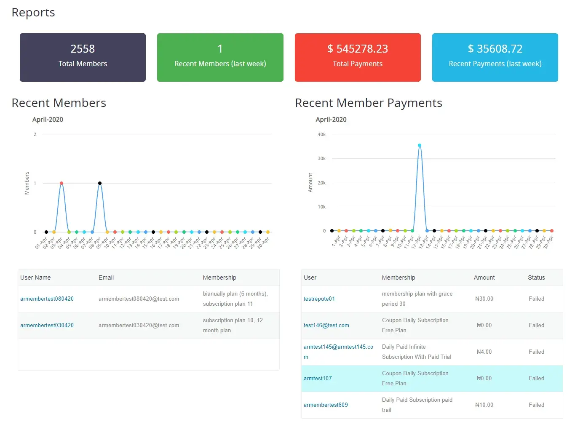Click the User Name column header

[x=35, y=278]
